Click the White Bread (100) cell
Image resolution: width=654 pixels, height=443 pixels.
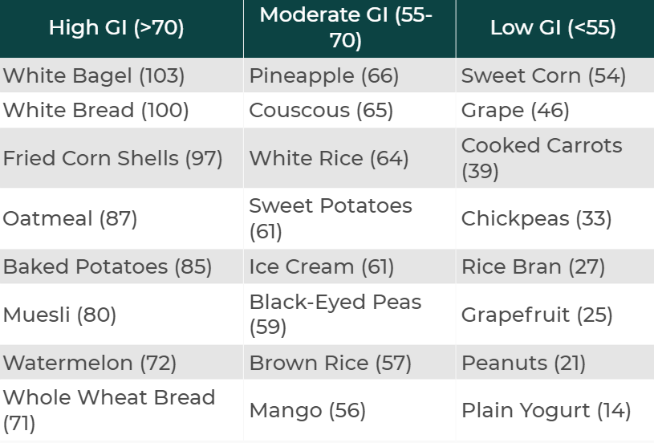(x=96, y=110)
